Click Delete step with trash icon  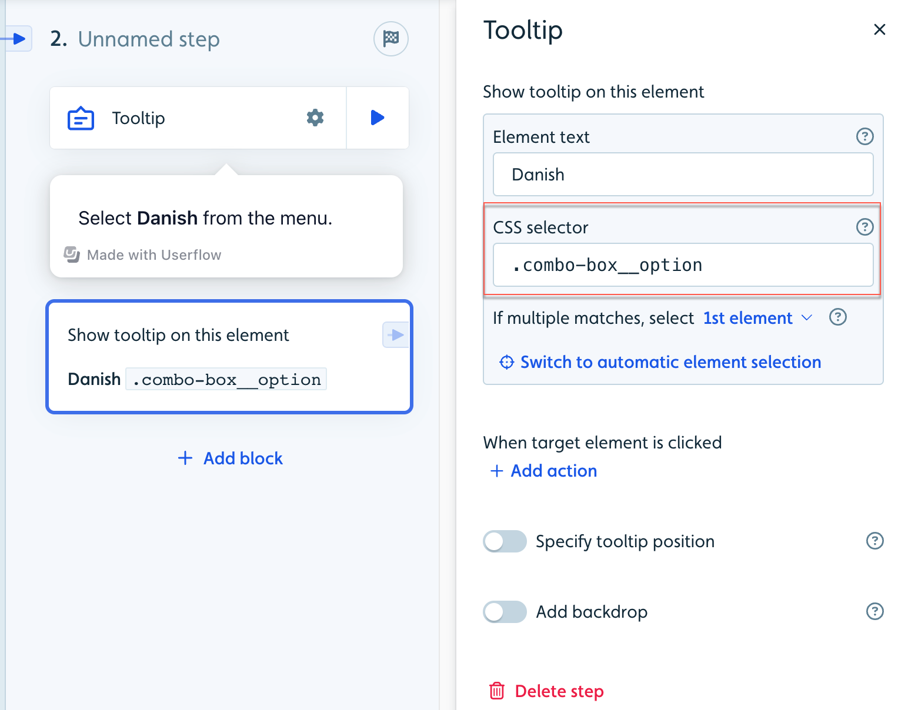(546, 691)
